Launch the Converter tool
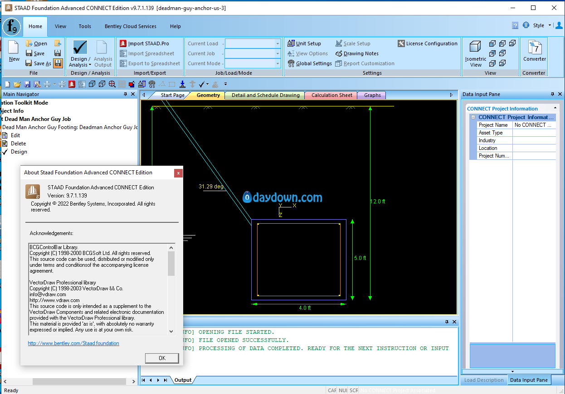Viewport: 565px width, 394px height. click(535, 51)
